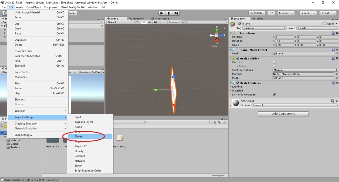
Task: Open Cooking Options Mixed dropdown
Action: pos(305,70)
